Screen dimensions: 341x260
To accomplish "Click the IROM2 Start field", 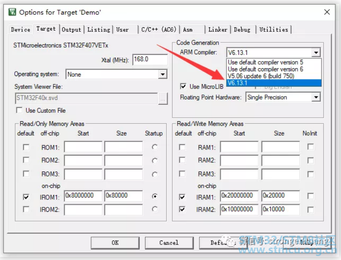I will 83,210.
